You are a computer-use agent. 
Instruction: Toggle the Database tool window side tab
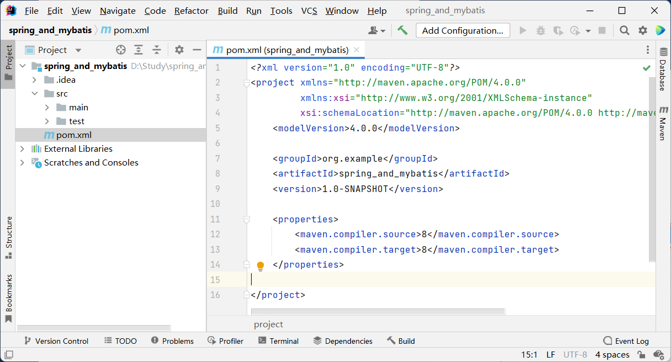pyautogui.click(x=663, y=70)
